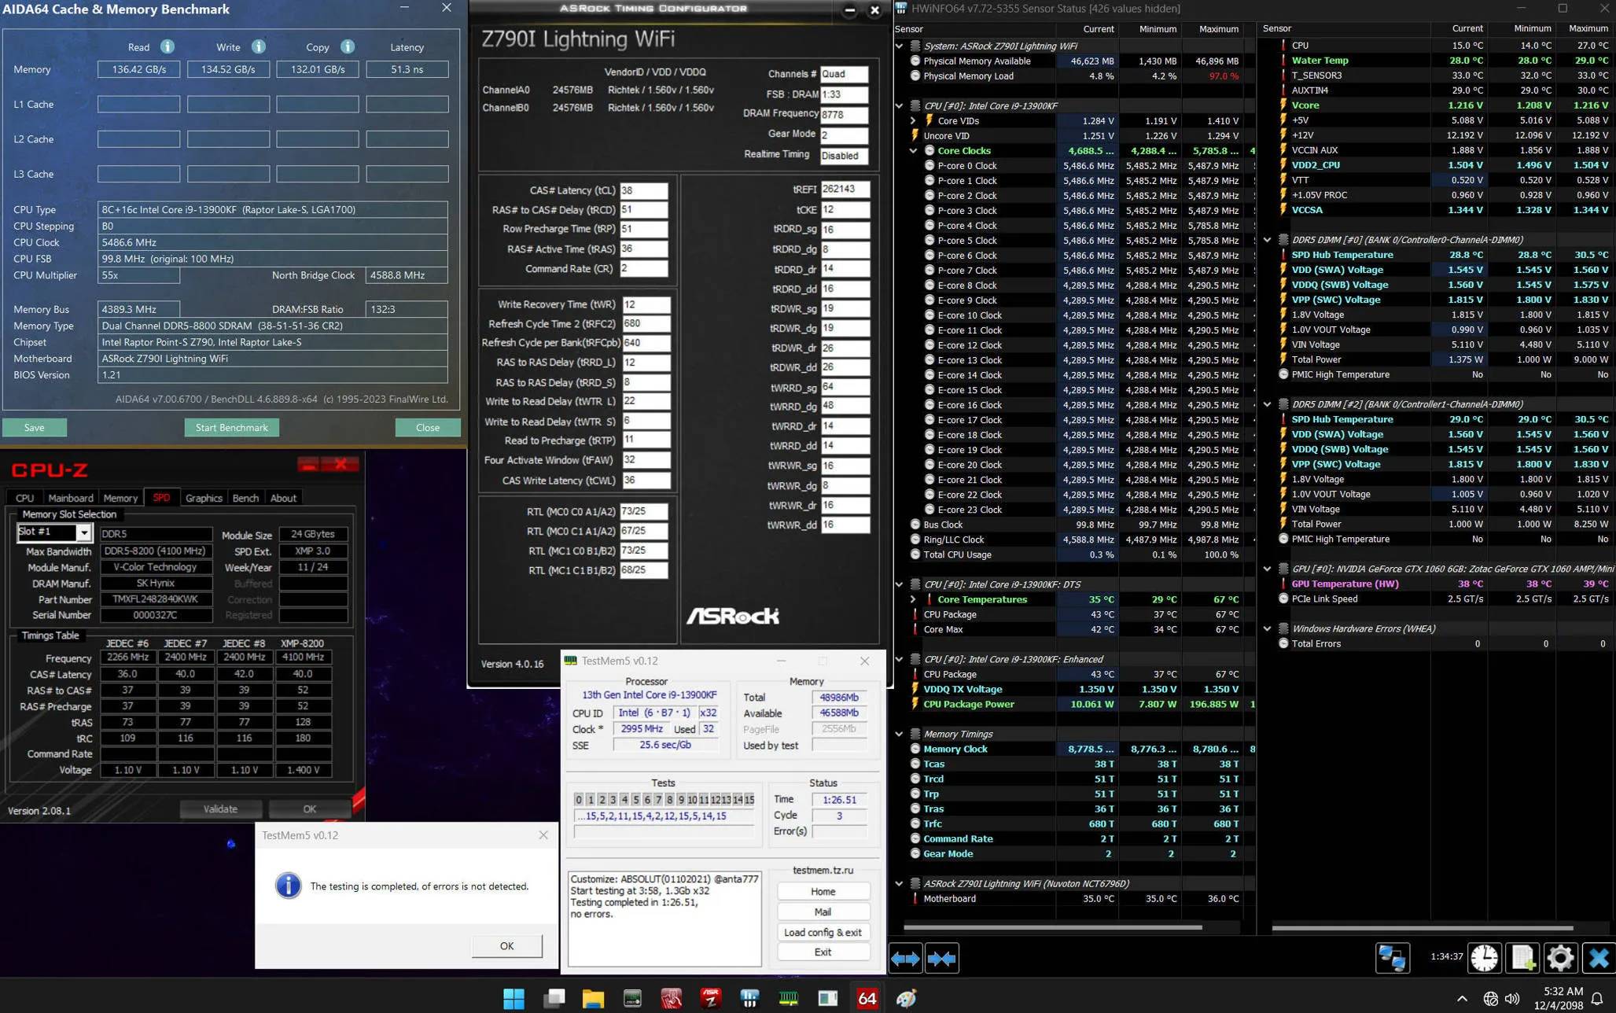Click the info icon next to Read in AIDA64

(167, 46)
